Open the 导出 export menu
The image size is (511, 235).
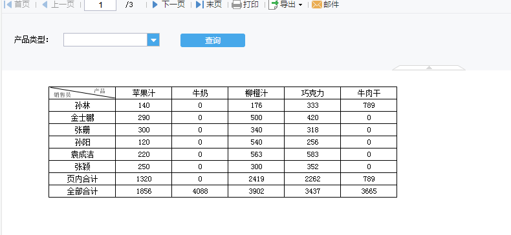click(x=285, y=5)
